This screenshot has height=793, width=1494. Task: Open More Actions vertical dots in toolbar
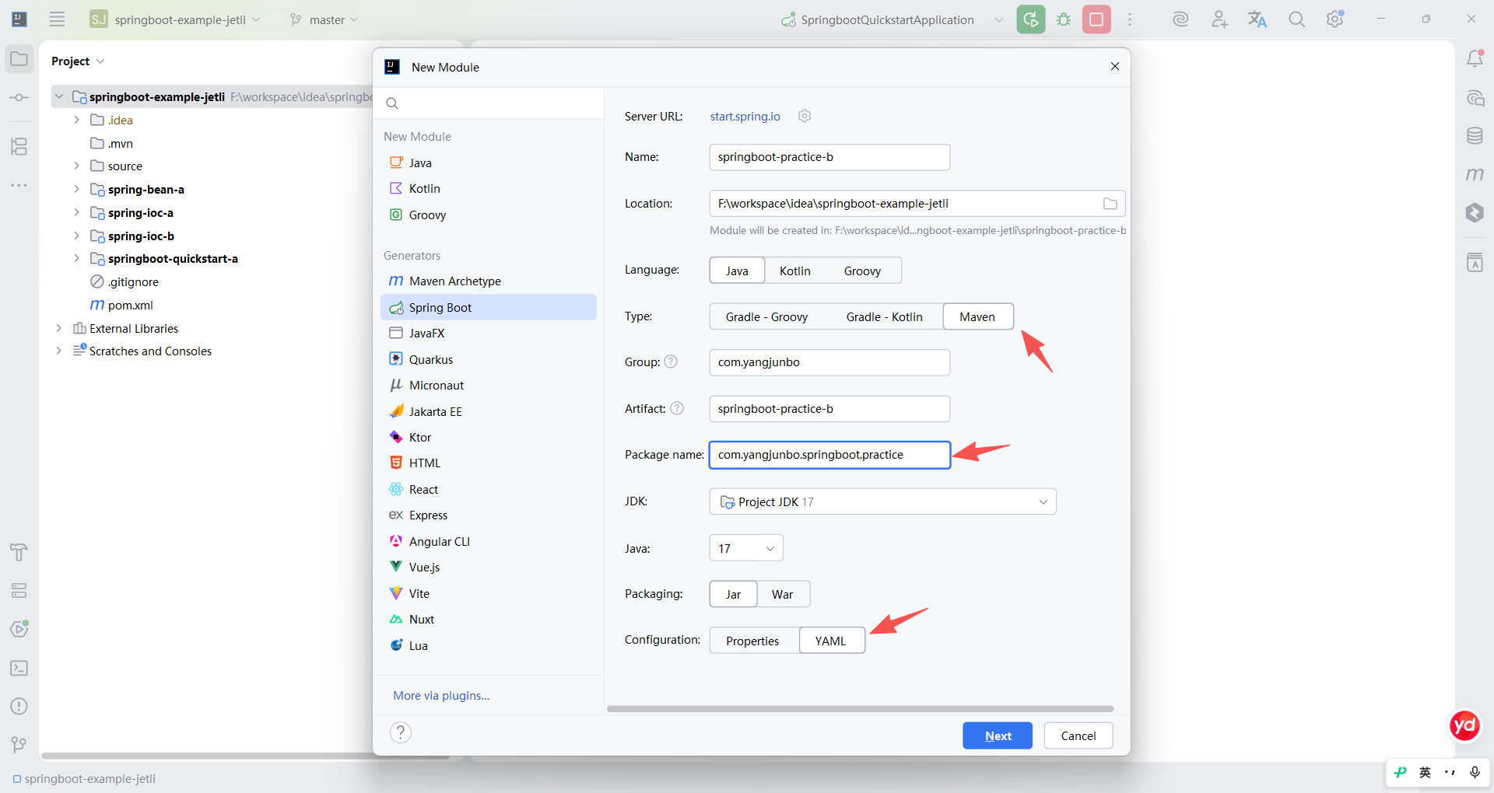(1130, 19)
